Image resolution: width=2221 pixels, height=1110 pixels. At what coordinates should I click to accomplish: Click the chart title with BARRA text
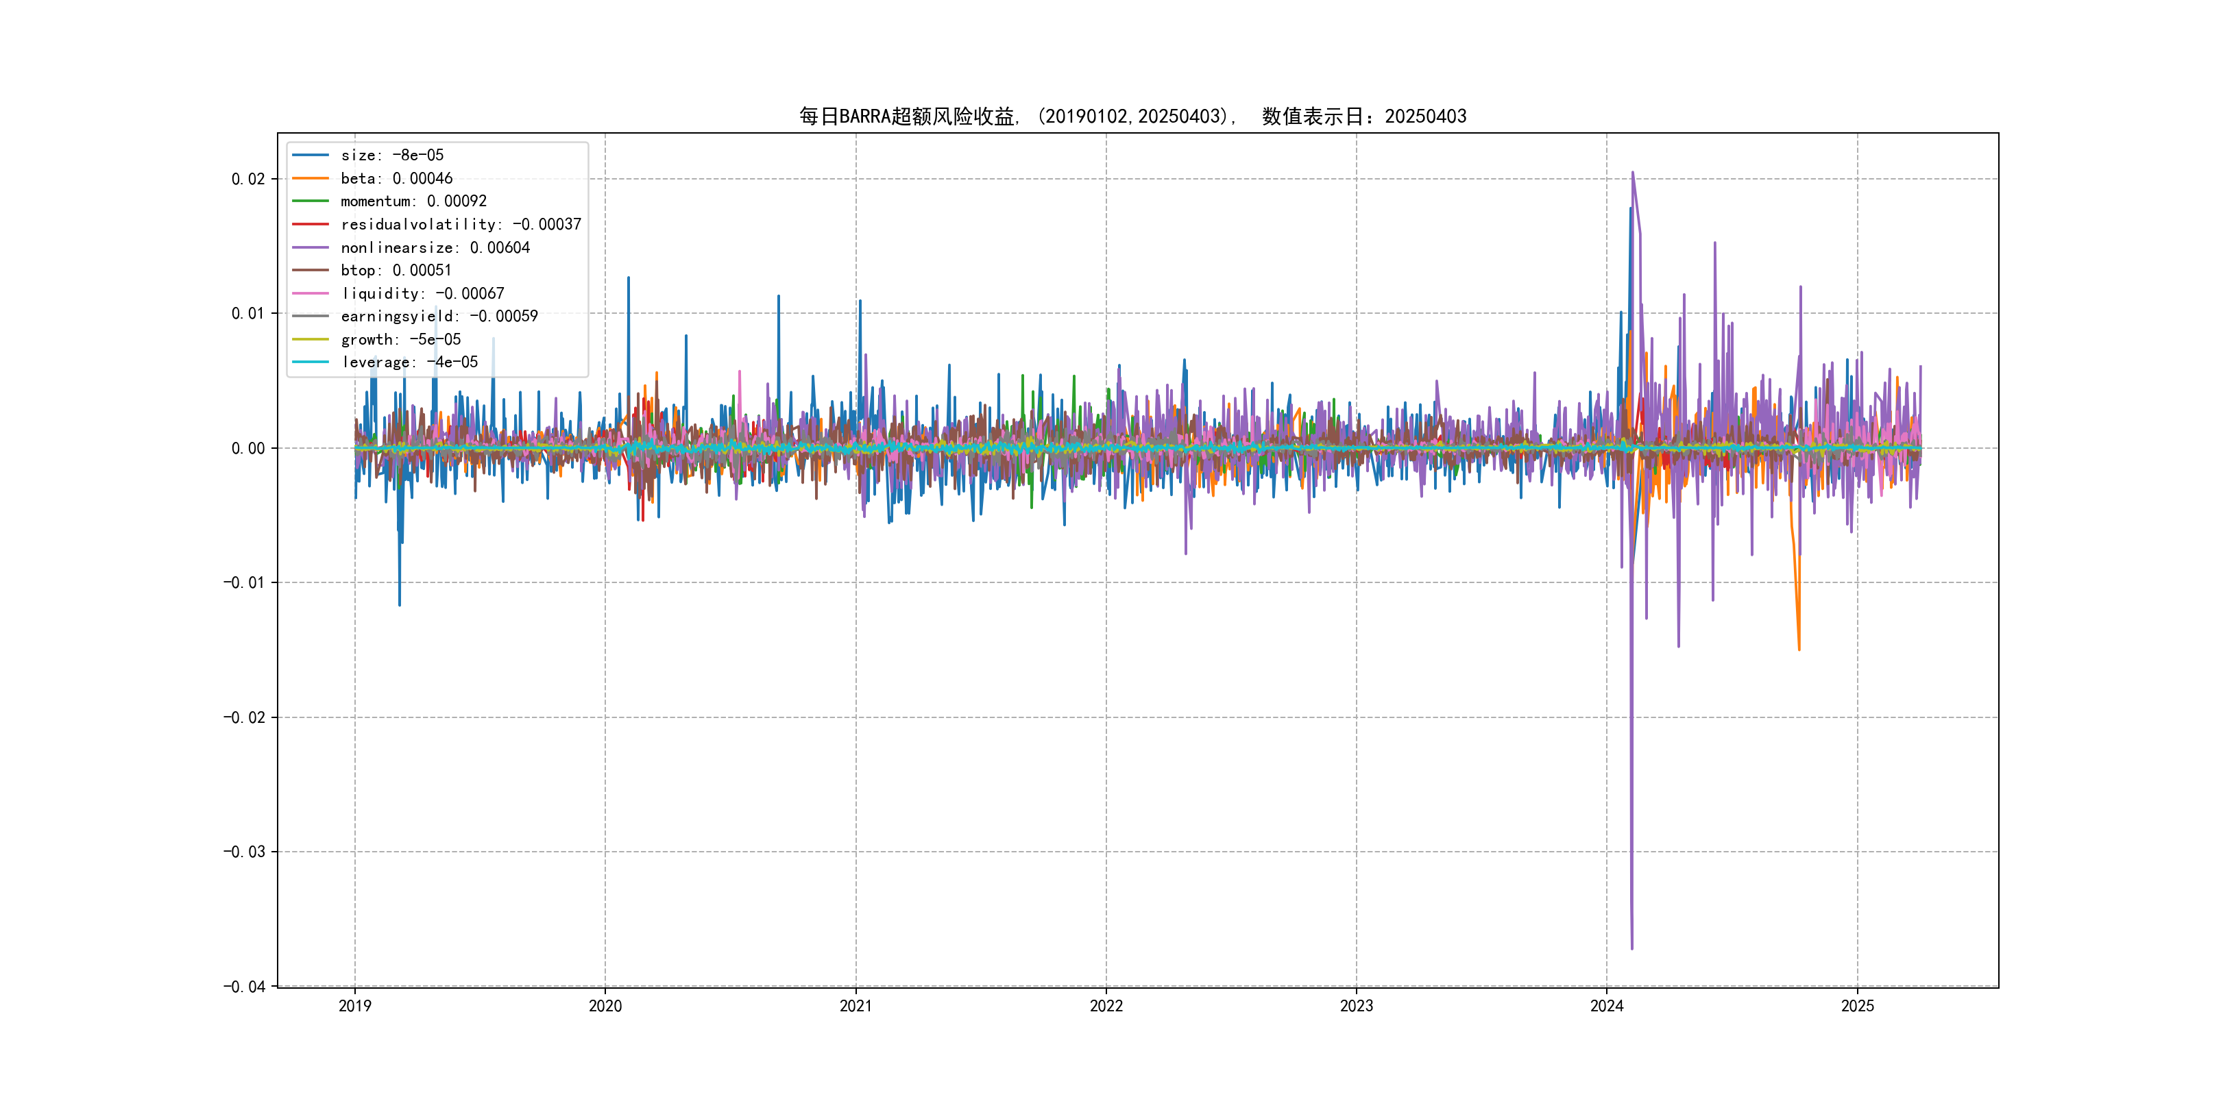point(1132,116)
